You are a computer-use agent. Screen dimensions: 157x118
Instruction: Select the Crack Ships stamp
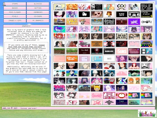(x=147, y=102)
